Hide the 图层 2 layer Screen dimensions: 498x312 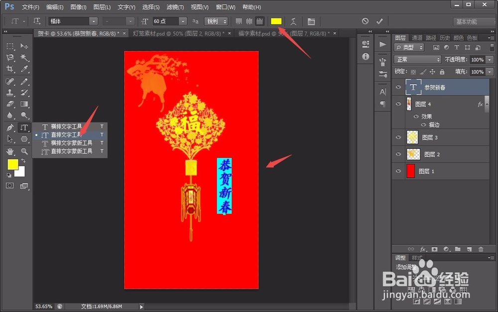coord(398,154)
